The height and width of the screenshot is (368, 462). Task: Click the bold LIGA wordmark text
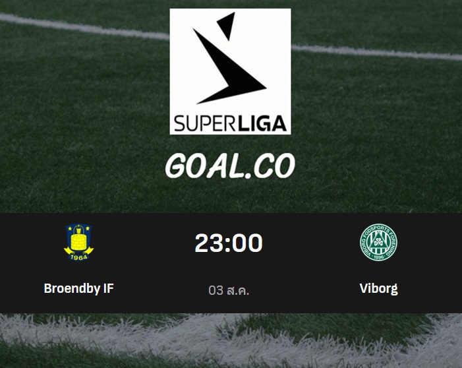[x=262, y=123]
